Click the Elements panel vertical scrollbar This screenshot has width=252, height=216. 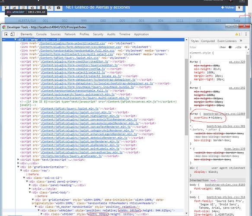click(x=186, y=97)
